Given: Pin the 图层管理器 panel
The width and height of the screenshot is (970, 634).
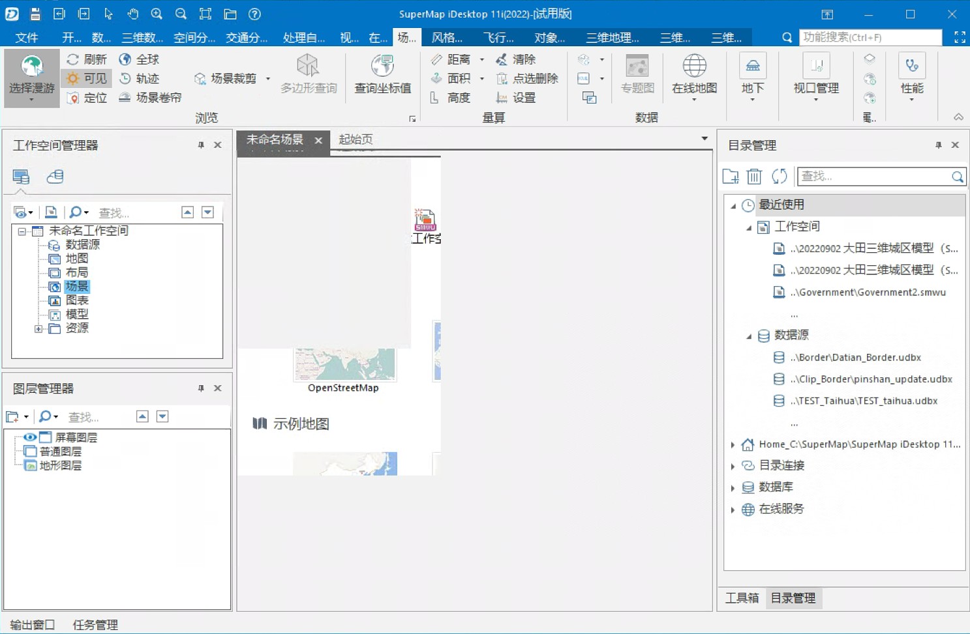Looking at the screenshot, I should coord(201,388).
